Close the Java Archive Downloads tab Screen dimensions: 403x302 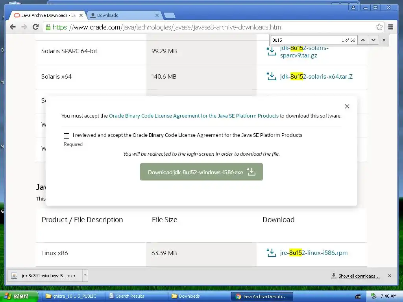tap(81, 15)
